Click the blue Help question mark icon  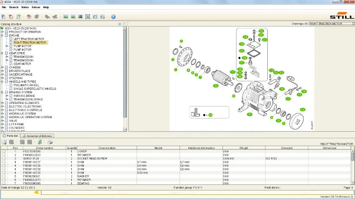(x=113, y=17)
